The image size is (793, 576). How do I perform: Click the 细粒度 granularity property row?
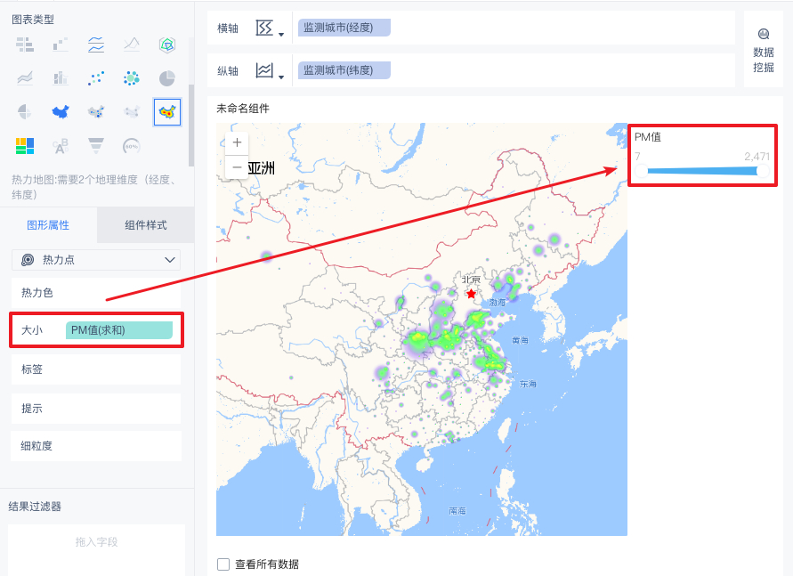(x=96, y=446)
